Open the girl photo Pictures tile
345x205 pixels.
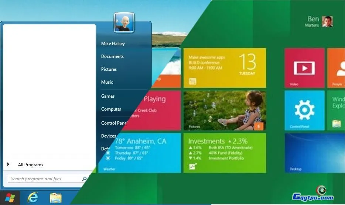click(225, 110)
